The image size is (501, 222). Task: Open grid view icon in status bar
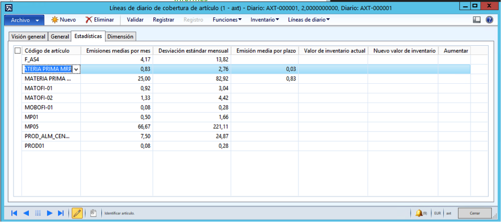(38, 213)
